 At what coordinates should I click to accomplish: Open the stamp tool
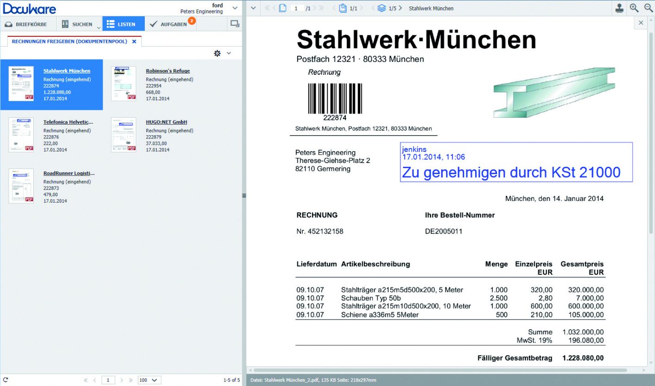pyautogui.click(x=619, y=8)
